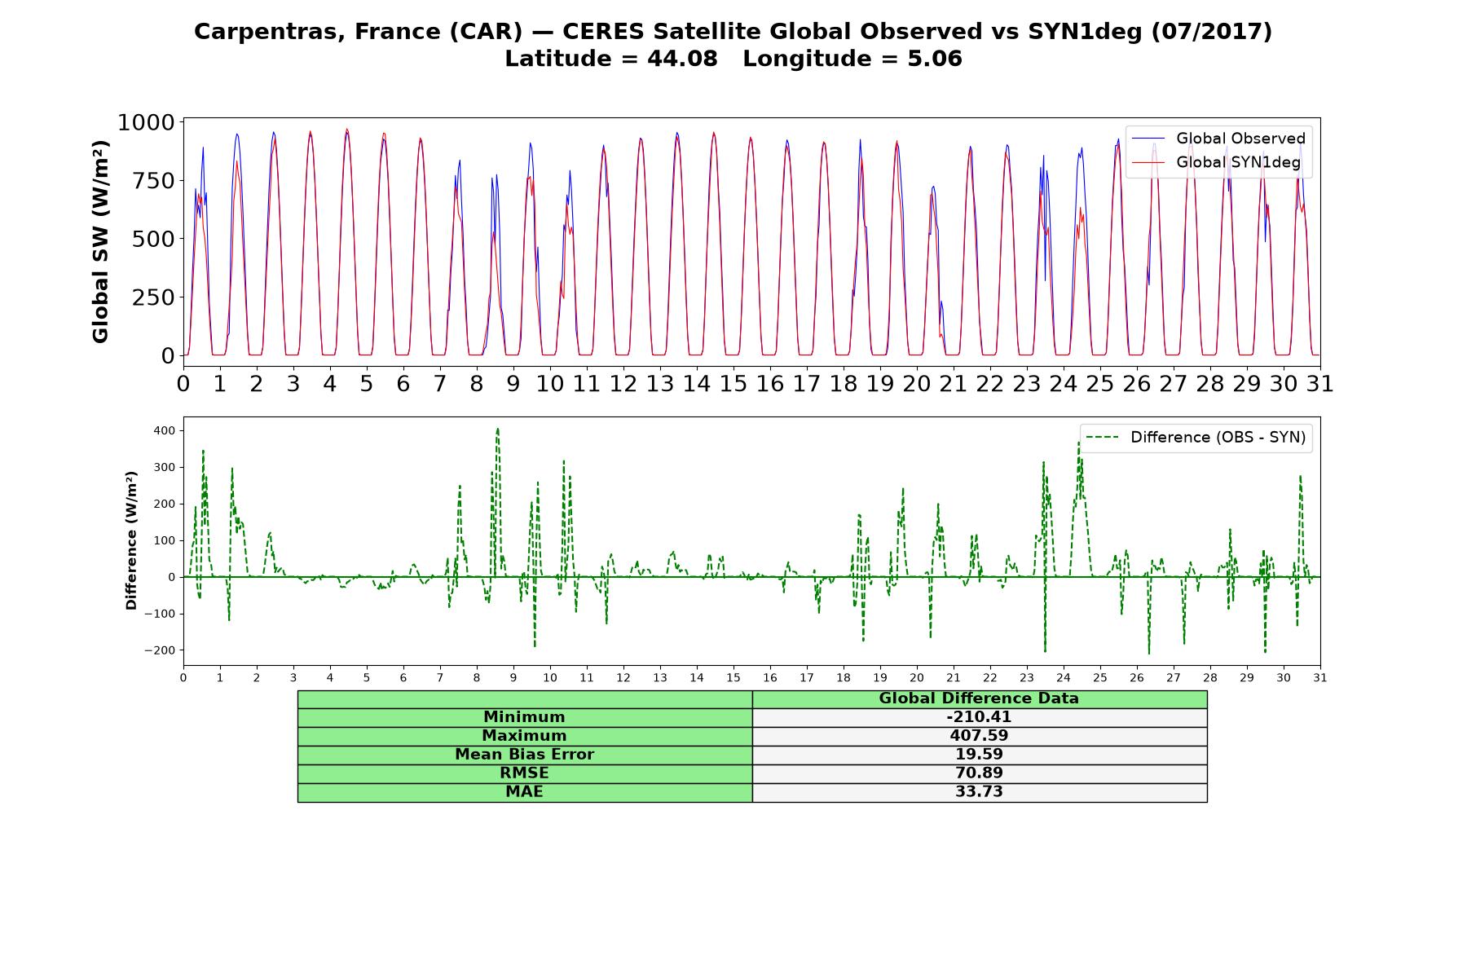Click the Global SW (W/m²) axis label
Viewport: 1467px width, 978px height.
[100, 242]
